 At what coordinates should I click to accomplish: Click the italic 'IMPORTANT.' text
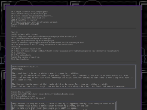click(x=17, y=69)
